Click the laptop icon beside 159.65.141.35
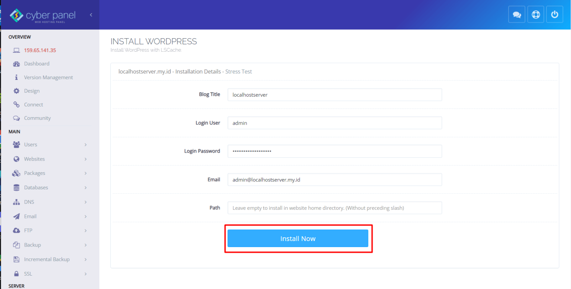 coord(16,50)
